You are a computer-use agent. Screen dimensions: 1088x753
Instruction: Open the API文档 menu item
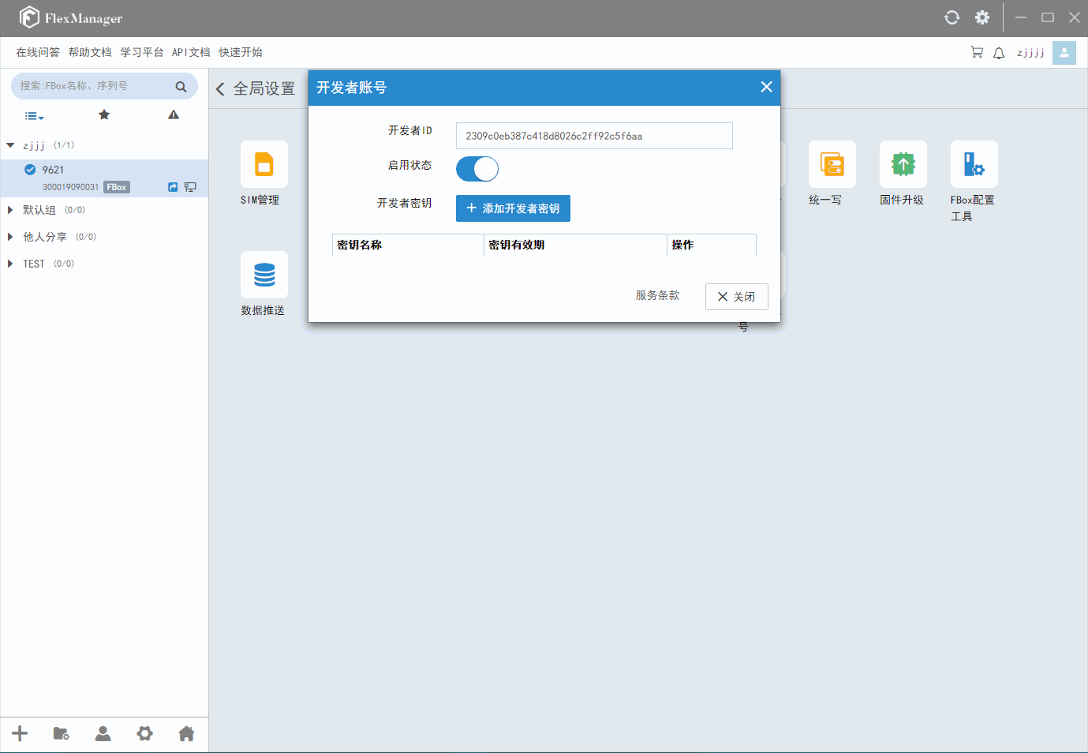(191, 52)
